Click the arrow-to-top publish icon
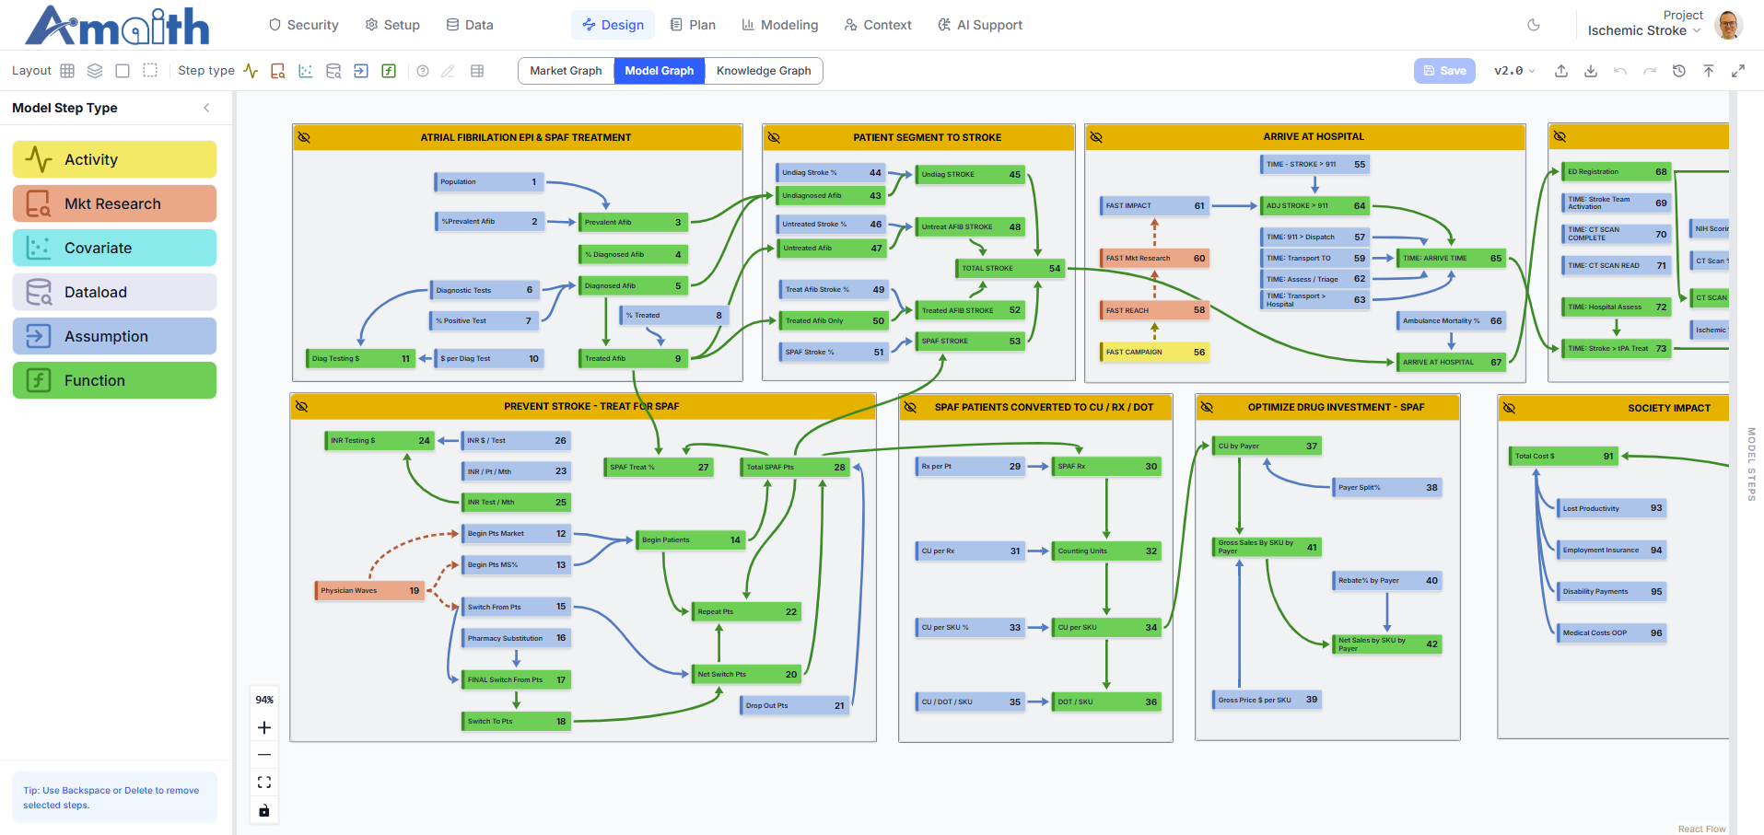 coord(1709,71)
